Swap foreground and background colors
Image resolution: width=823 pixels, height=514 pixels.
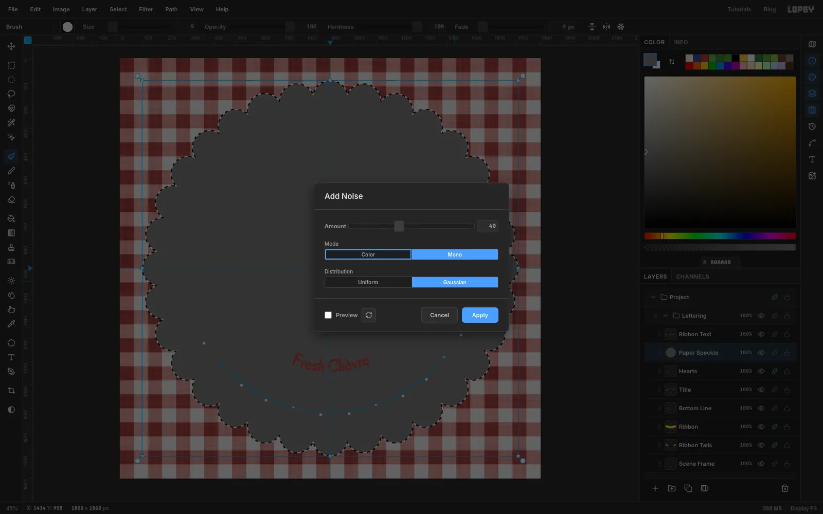[x=672, y=62]
